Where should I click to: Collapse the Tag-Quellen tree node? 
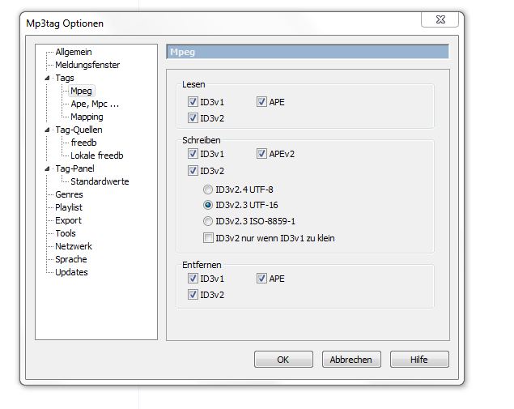47,130
